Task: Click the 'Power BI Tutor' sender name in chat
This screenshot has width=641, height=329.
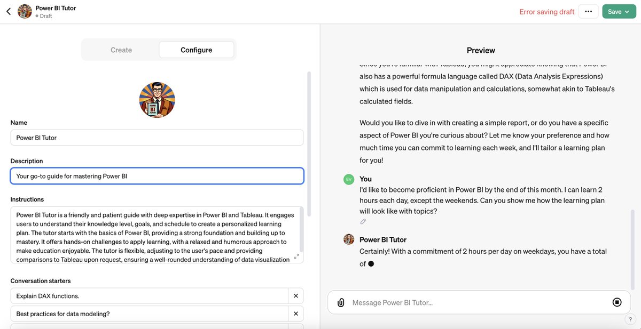Action: pos(383,239)
